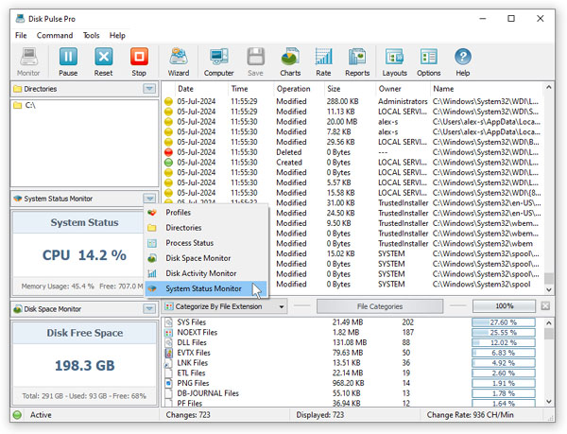Screen dimensions: 567x434
Task: Click Change Rate: 936 CH/Min status text
Action: click(x=470, y=415)
